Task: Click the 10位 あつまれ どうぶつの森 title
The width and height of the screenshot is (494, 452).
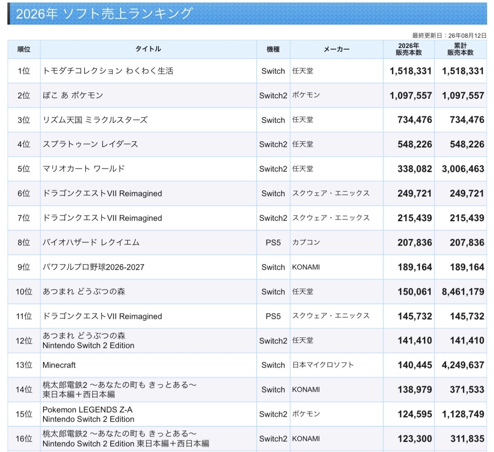Action: (84, 292)
